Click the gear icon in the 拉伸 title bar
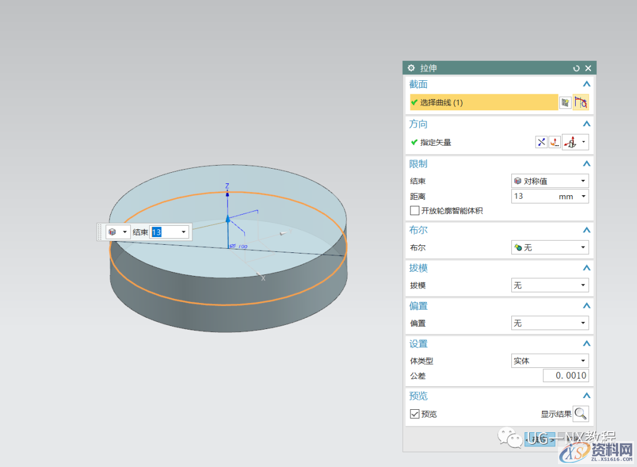Screen dimensions: 637x467 coord(412,68)
